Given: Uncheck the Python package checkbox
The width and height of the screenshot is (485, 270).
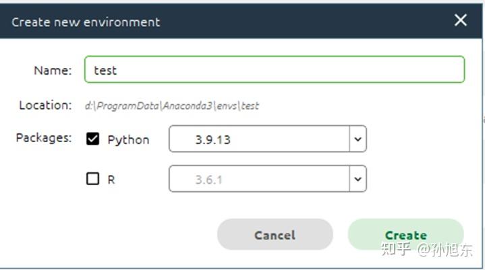Looking at the screenshot, I should click(x=93, y=139).
